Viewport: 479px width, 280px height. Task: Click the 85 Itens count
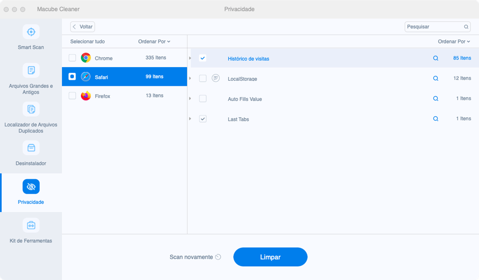coord(462,58)
